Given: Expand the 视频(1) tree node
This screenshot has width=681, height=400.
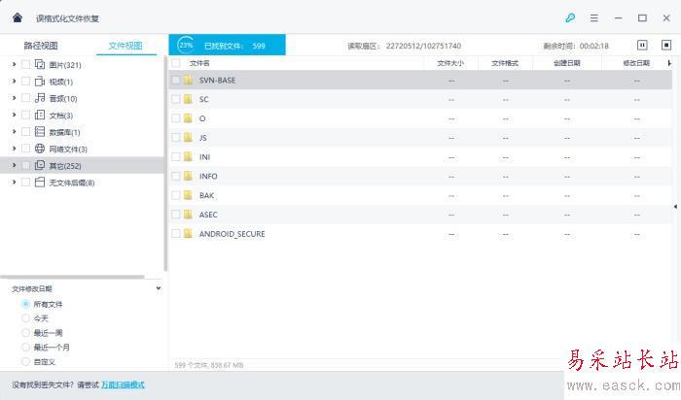Looking at the screenshot, I should 14,82.
